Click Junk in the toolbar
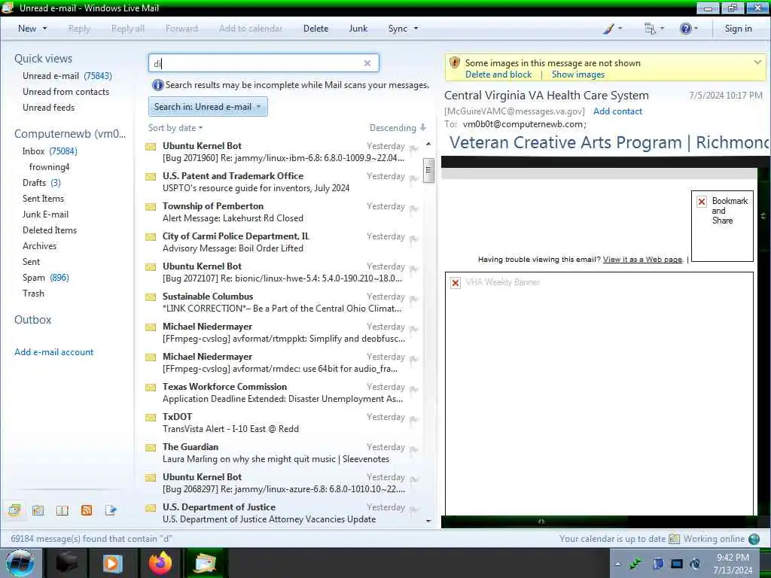Image resolution: width=771 pixels, height=578 pixels. pyautogui.click(x=358, y=29)
